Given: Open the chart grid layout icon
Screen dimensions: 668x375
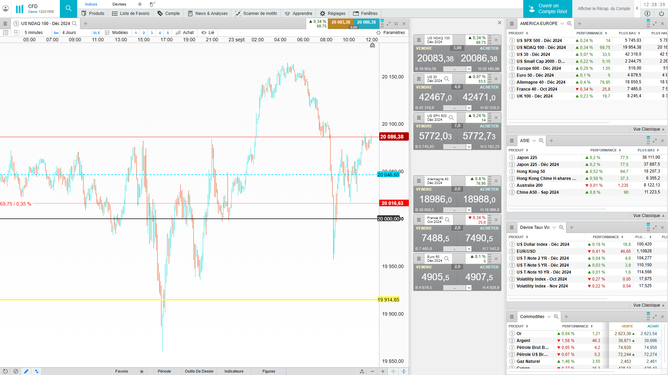Looking at the screenshot, I should coord(17,33).
